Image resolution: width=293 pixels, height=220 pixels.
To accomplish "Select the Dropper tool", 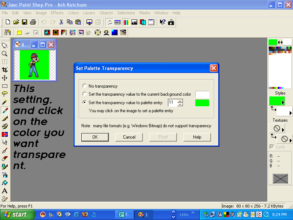I will click(5, 110).
